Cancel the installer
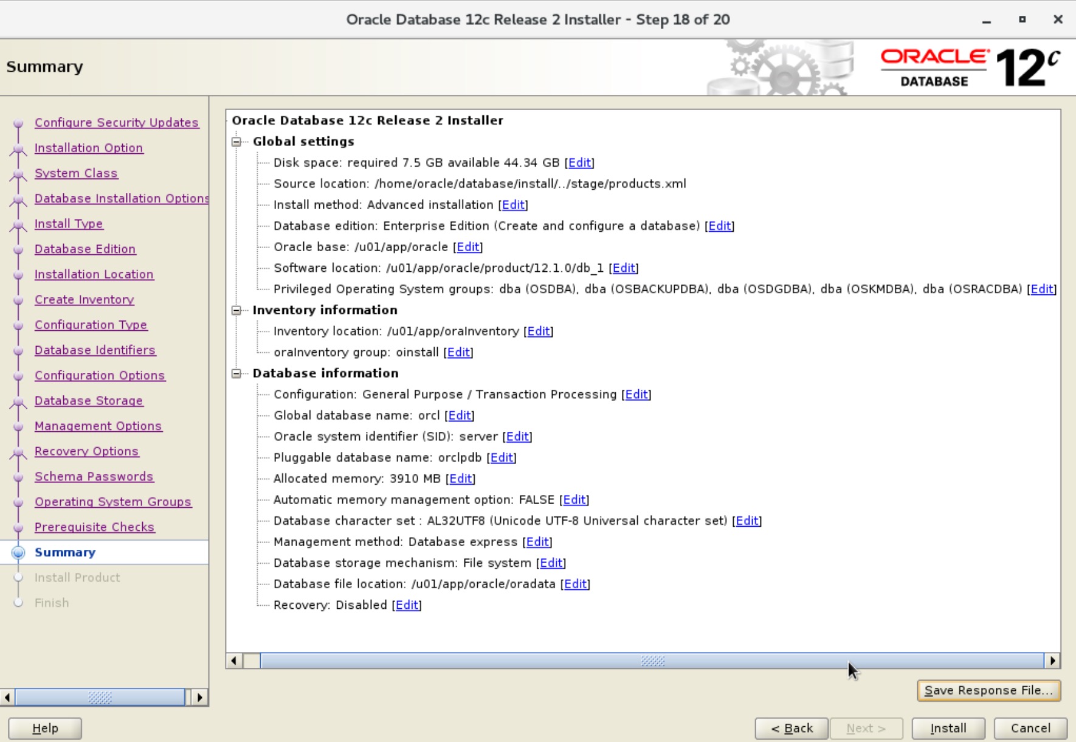The width and height of the screenshot is (1076, 742). click(1030, 728)
